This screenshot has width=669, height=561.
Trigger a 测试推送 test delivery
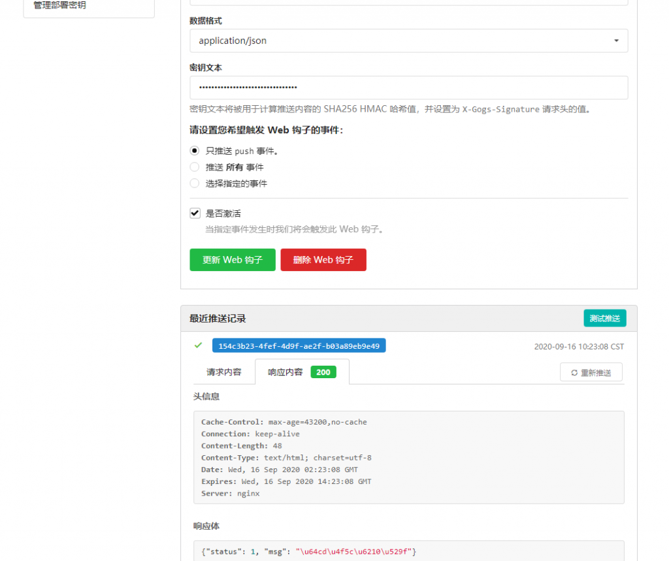(604, 318)
